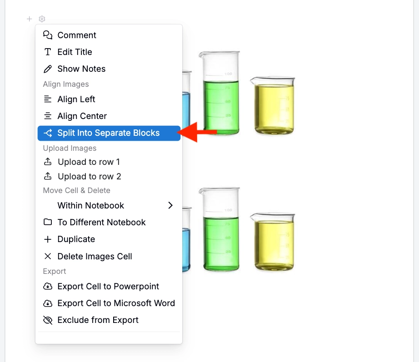
Task: Click the bottom green beaker image
Action: [219, 229]
